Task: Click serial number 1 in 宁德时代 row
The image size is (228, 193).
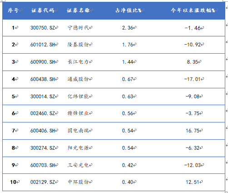Action: (13, 28)
